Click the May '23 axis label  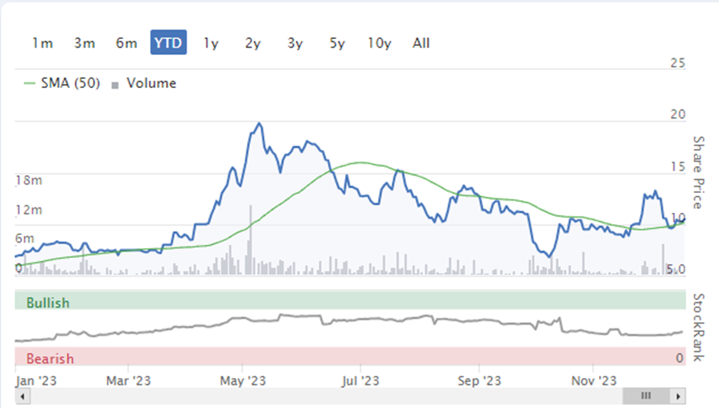[x=242, y=380]
